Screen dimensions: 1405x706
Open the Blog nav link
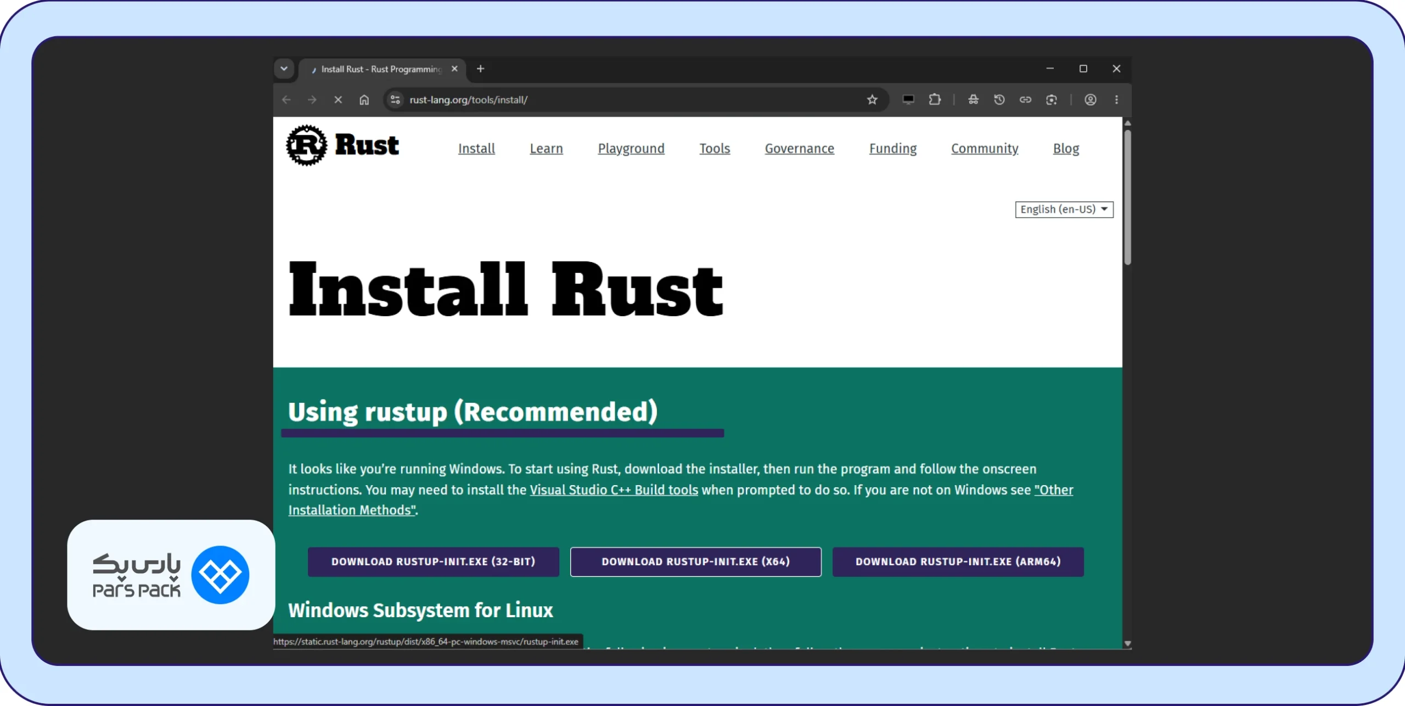(1066, 149)
